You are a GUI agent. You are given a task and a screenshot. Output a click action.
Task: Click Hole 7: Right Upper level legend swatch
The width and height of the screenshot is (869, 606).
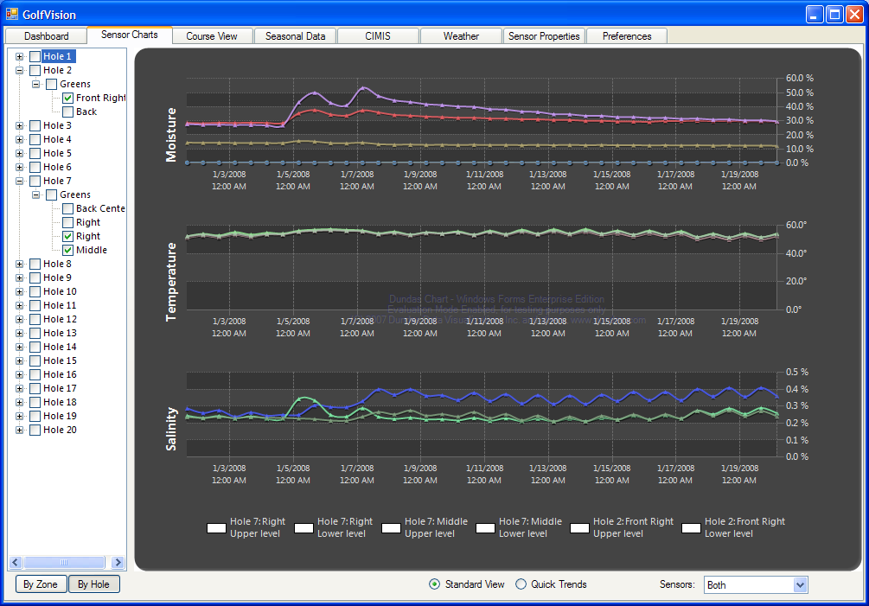tap(216, 528)
